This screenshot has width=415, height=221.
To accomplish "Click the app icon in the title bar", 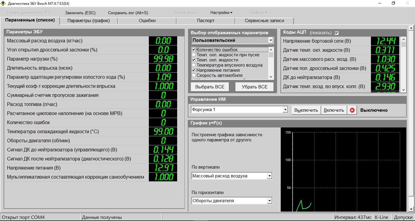I will coord(4,3).
